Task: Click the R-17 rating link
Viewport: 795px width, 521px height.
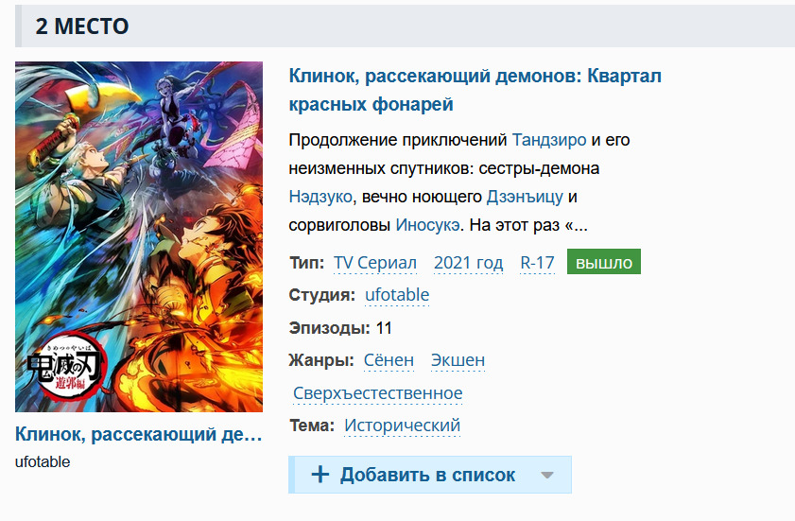Action: point(538,263)
